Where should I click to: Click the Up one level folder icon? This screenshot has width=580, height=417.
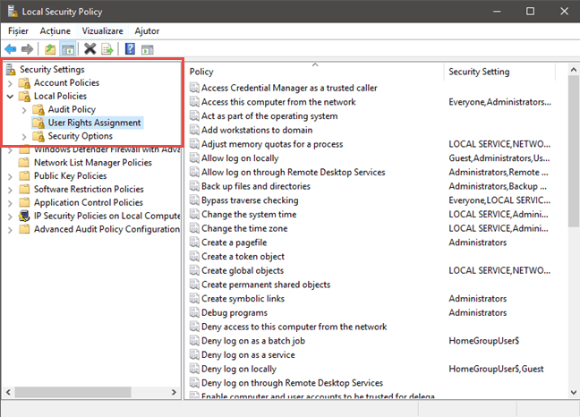[50, 49]
